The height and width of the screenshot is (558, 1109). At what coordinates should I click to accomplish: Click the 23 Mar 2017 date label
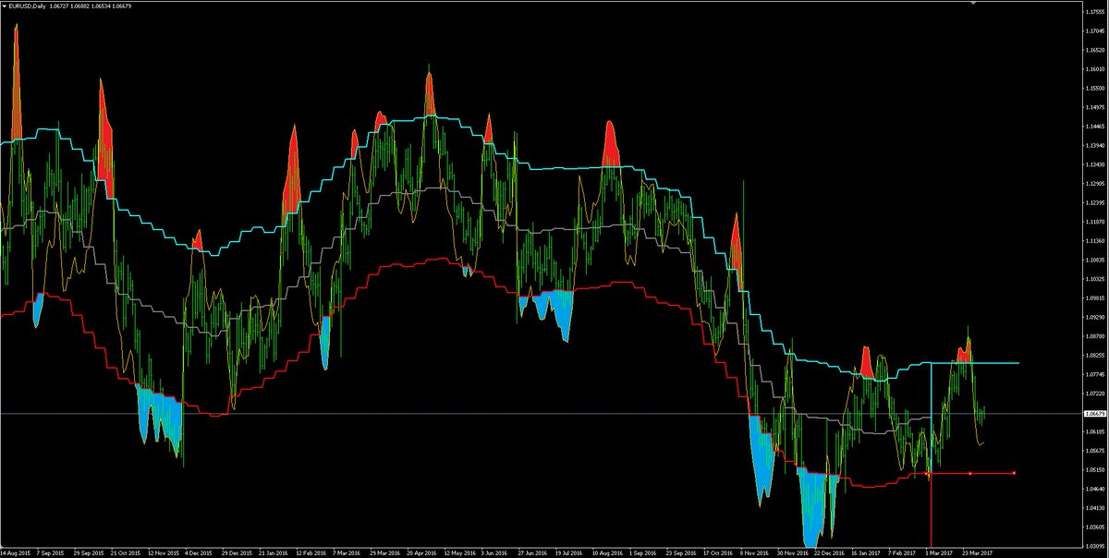click(977, 552)
